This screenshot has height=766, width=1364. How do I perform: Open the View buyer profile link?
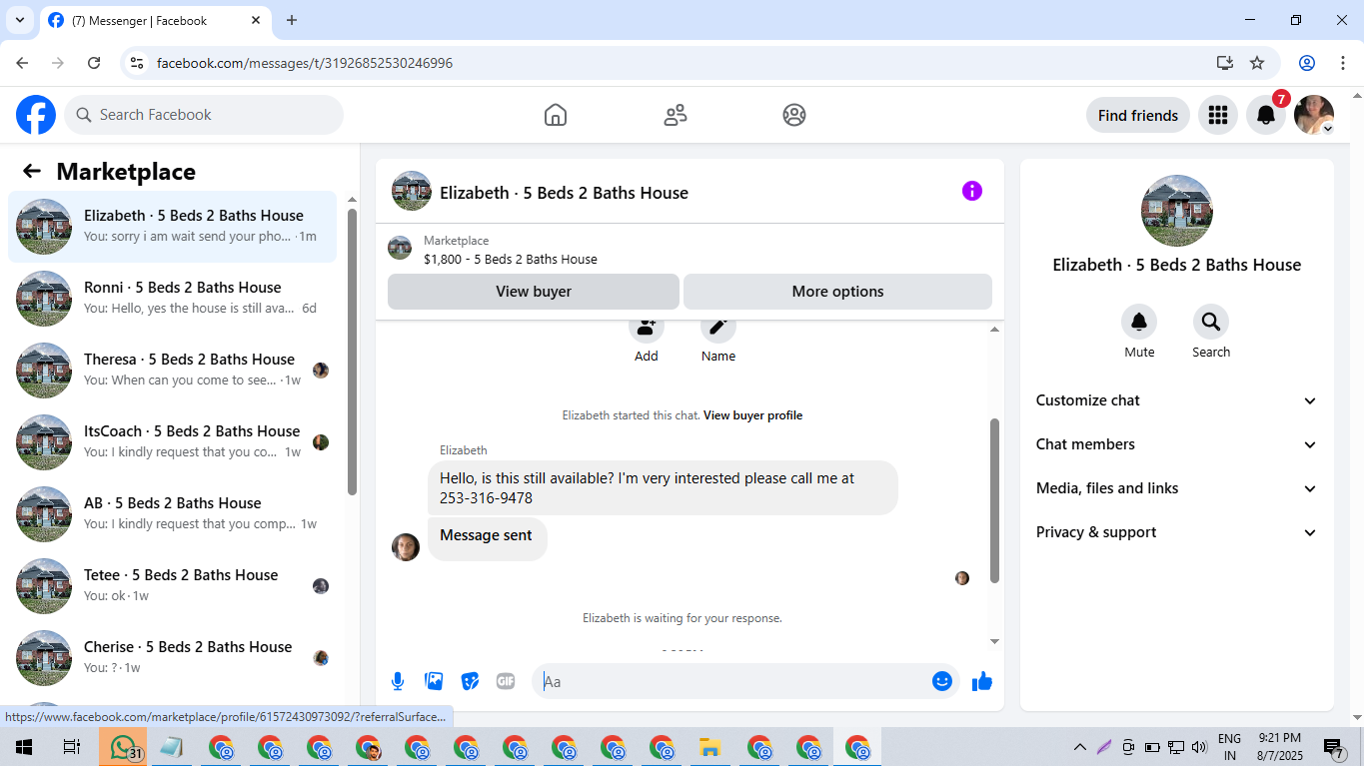(752, 415)
